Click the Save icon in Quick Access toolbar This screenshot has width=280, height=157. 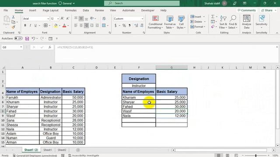tap(27, 39)
